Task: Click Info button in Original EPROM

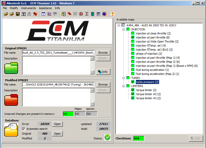Action: point(103,72)
